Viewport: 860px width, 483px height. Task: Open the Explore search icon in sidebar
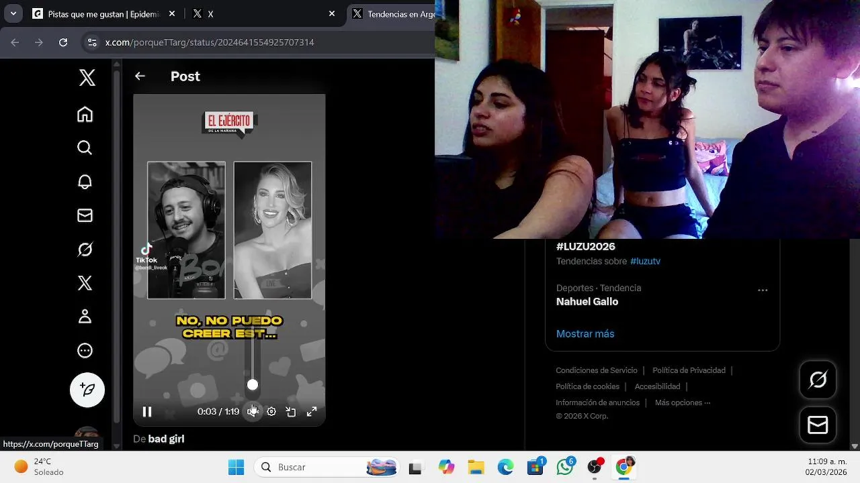coord(85,148)
